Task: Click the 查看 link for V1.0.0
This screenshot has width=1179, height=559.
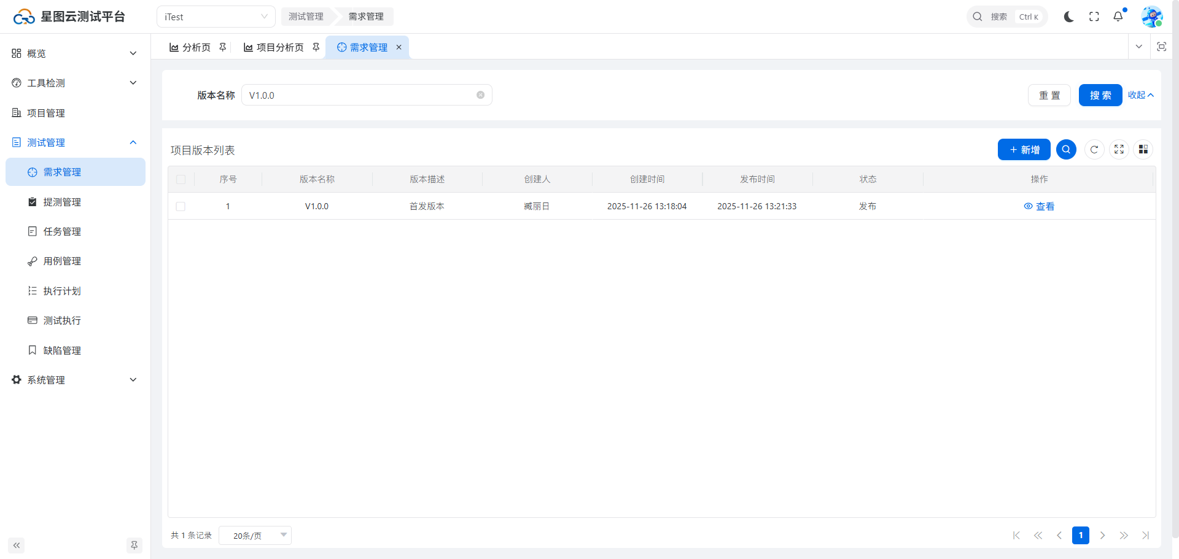Action: click(1039, 207)
